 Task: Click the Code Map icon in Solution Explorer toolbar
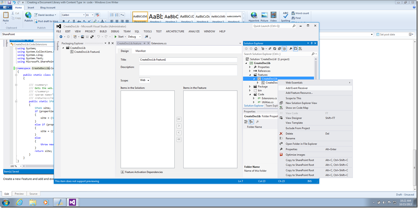tap(300, 49)
